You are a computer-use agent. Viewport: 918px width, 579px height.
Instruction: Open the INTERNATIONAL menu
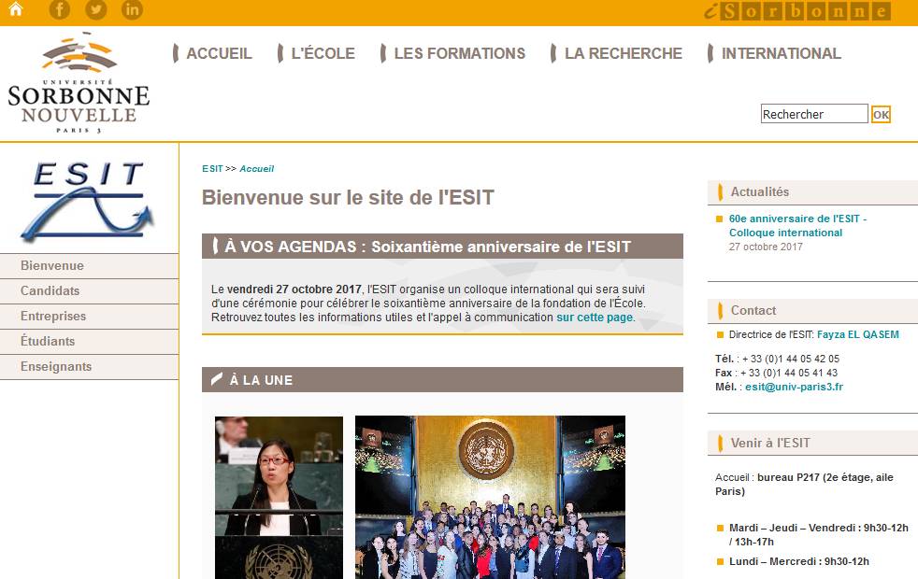pos(781,53)
